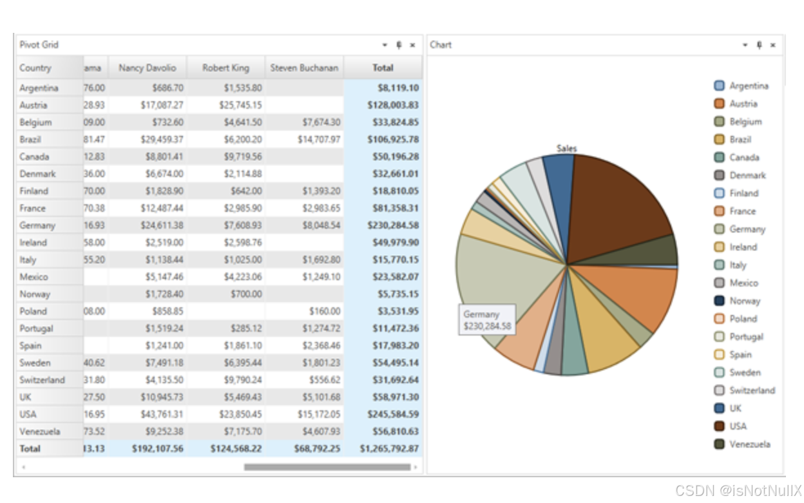The height and width of the screenshot is (503, 804).
Task: Click the Denmark legend color swatch
Action: (720, 175)
